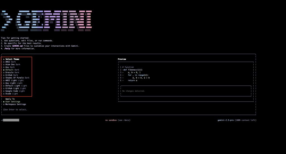Viewport: 286px width, 154px height.
Task: Click the '(see /docs)' status text
Action: click(x=124, y=120)
